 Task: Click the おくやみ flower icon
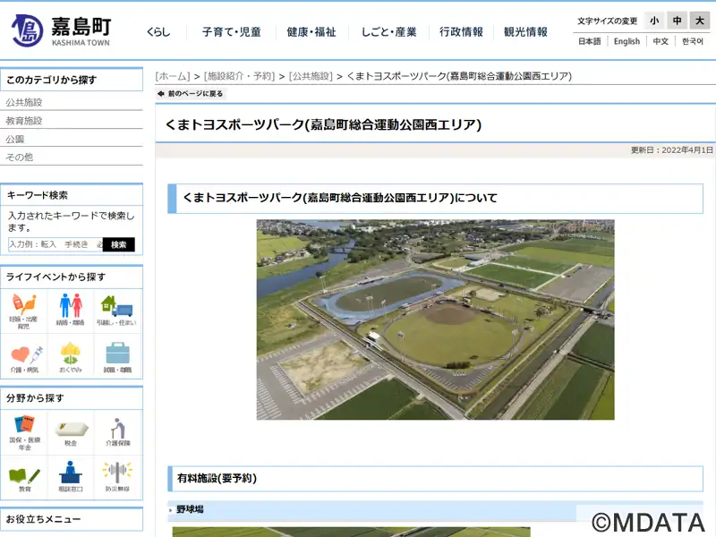72,357
